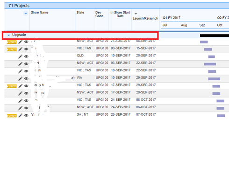Viewport: 229px width, 181px height.
Task: View NSW ; ACT row launching 06-OCT-2017
Action: pyautogui.click(x=26, y=108)
